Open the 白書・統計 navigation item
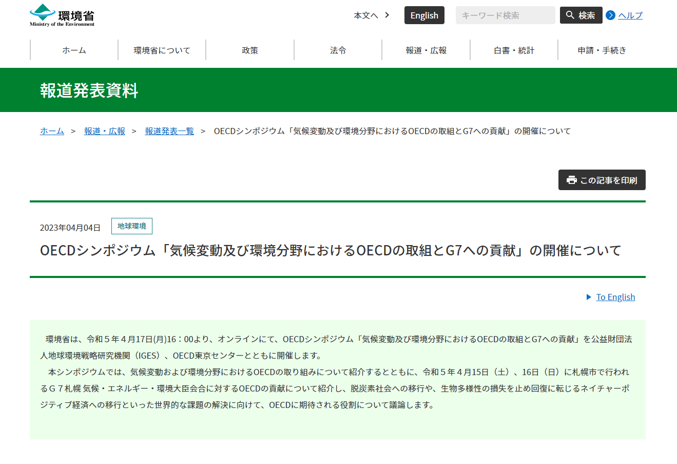The image size is (677, 464). point(514,50)
